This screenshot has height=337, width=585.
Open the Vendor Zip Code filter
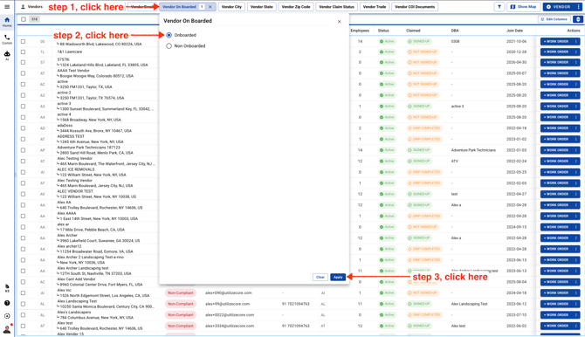tap(296, 7)
